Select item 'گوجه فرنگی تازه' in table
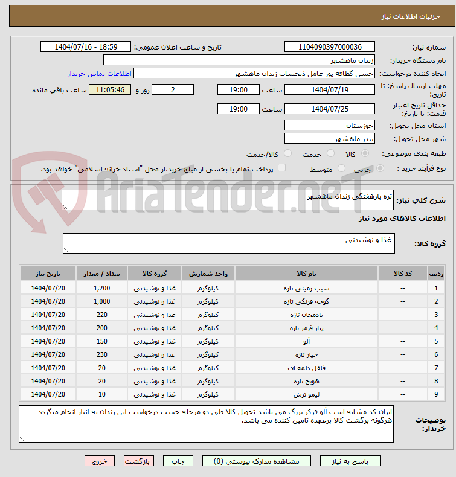The image size is (456, 477). (x=306, y=301)
